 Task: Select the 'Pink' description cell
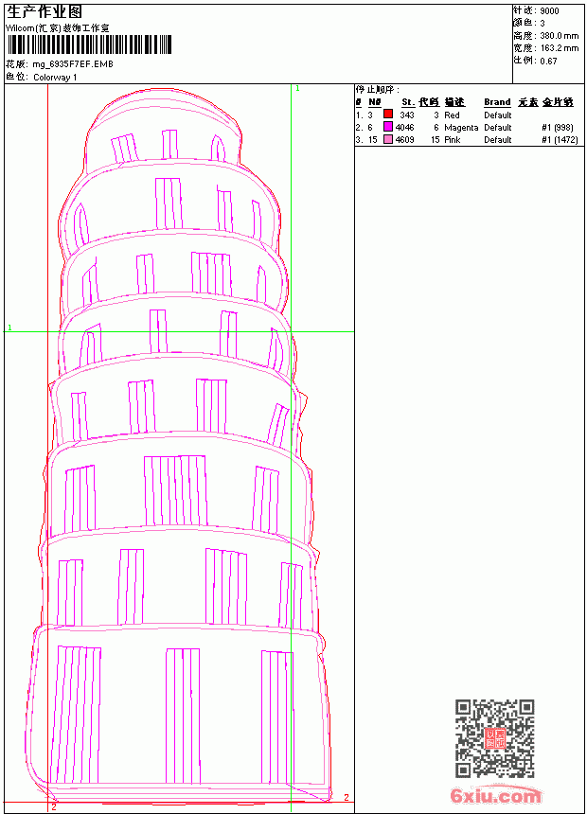pyautogui.click(x=452, y=140)
